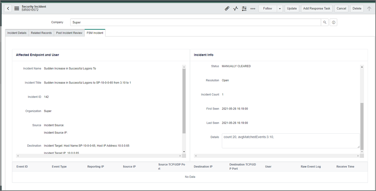Click Incident Info horizontal scroll left arrow

coord(196,156)
